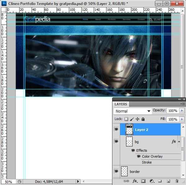
Task: Click the Stroke effect entry
Action: [147, 162]
